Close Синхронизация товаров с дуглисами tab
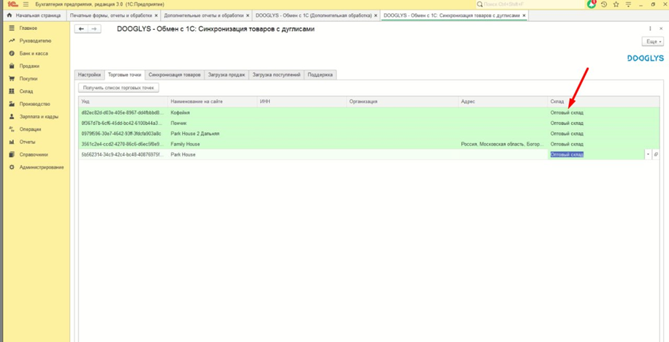This screenshot has height=342, width=669. pos(524,15)
